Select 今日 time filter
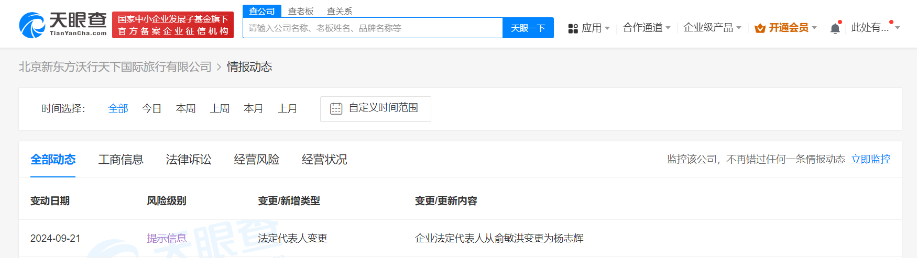The width and height of the screenshot is (917, 258). 152,108
